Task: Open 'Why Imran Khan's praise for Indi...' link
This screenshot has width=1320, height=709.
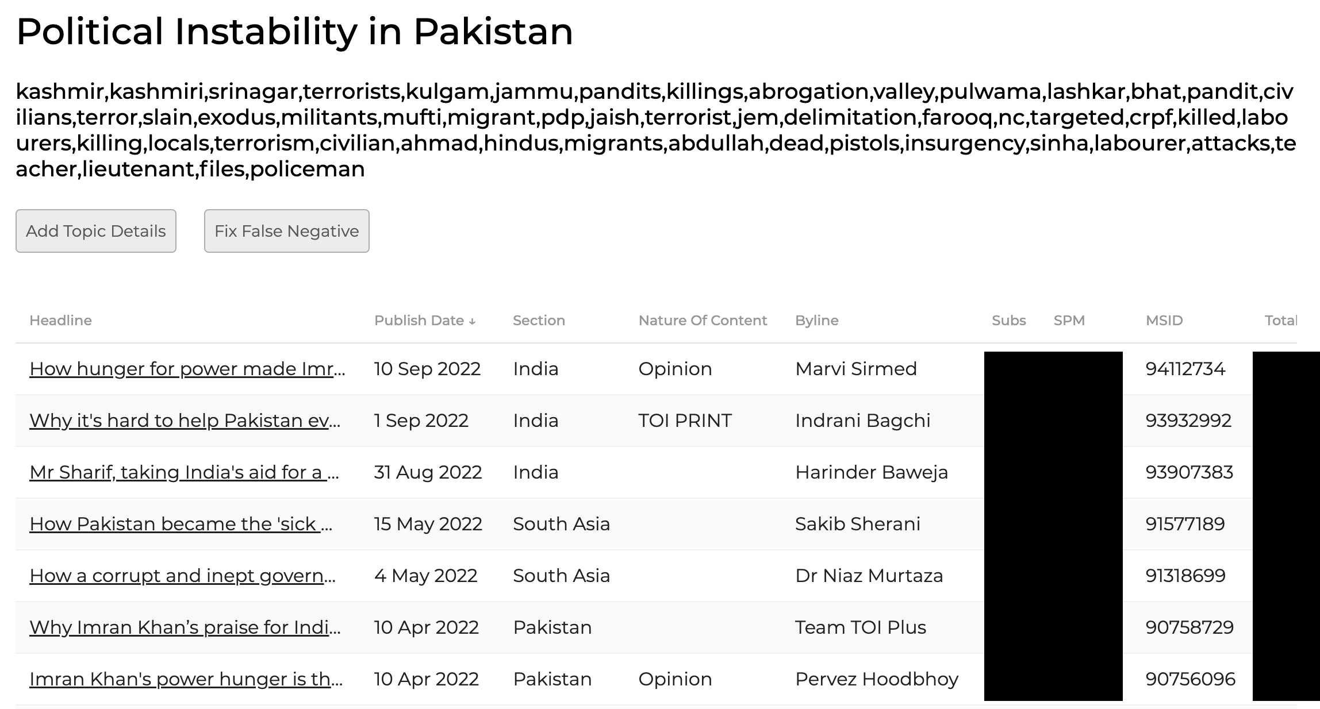Action: (185, 627)
